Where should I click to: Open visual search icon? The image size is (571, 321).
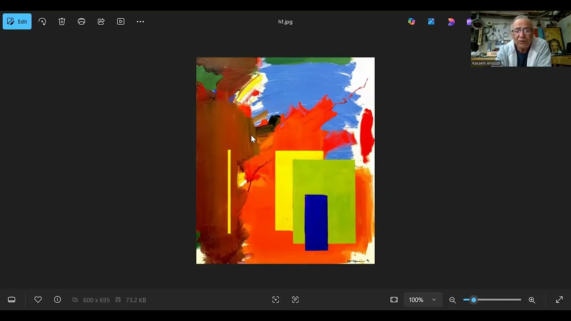coord(276,300)
